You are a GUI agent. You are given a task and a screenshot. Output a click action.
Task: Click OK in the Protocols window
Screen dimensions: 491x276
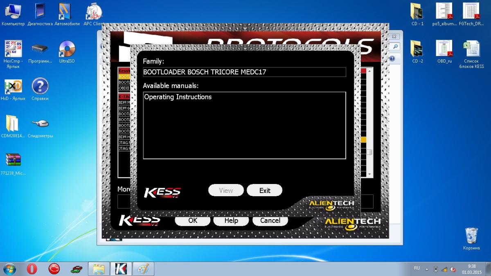click(x=193, y=220)
